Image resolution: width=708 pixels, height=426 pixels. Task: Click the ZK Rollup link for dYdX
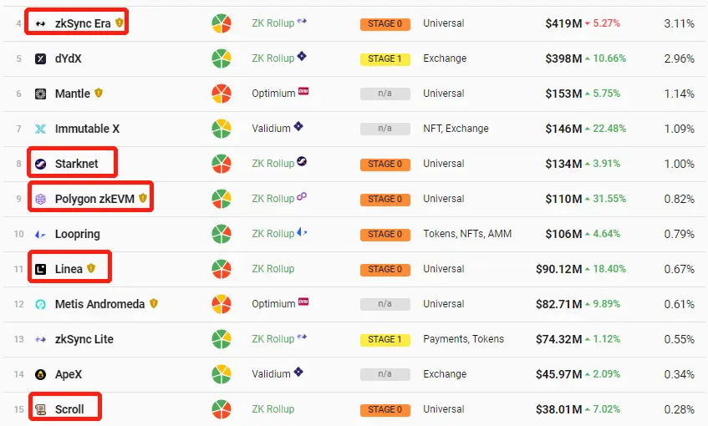click(273, 58)
